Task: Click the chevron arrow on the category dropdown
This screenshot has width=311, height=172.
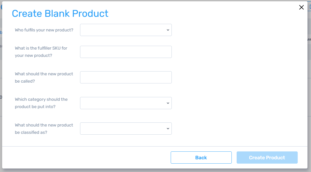Action: [168, 103]
